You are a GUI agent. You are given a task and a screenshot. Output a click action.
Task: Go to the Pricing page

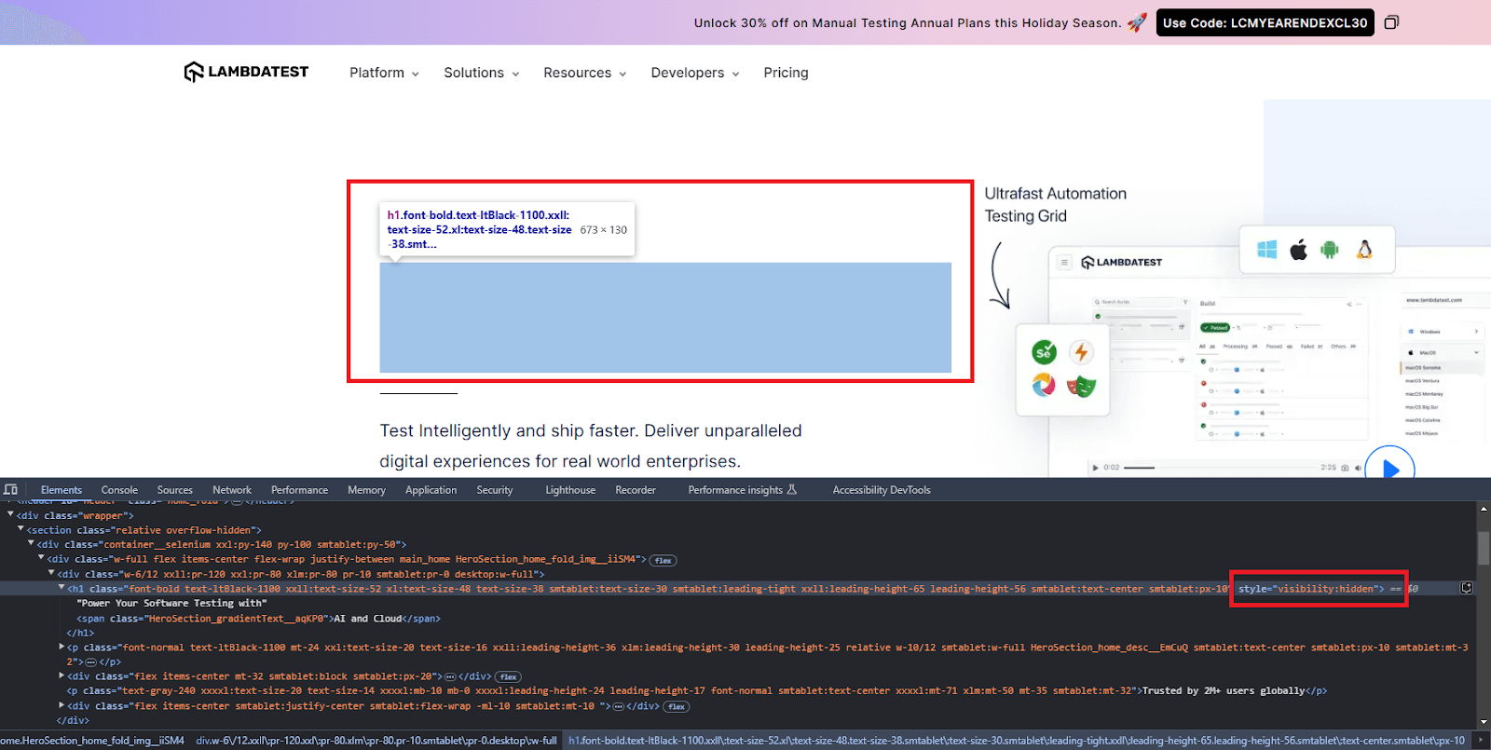(787, 73)
